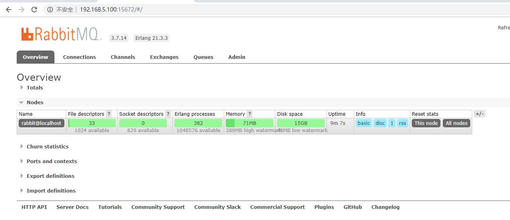Open the HTTP API link
Viewport: 510px width, 220px height.
[x=34, y=207]
